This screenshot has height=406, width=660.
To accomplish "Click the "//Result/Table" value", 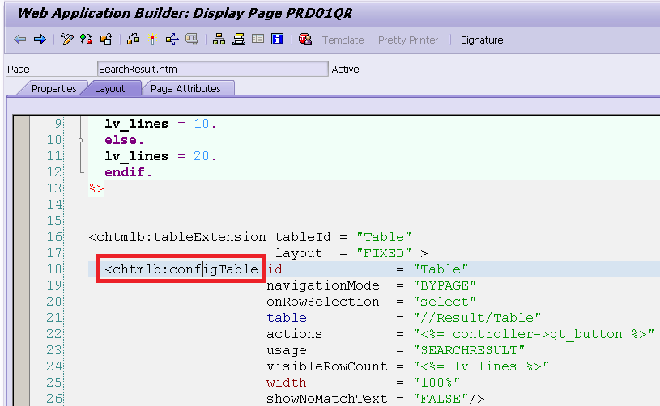I will tap(477, 318).
